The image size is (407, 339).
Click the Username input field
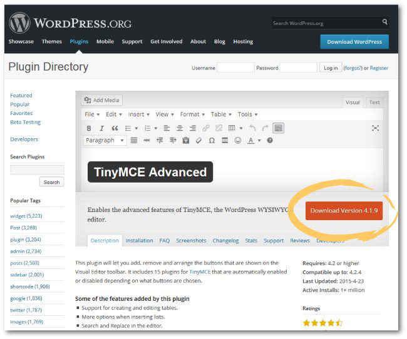pyautogui.click(x=235, y=68)
